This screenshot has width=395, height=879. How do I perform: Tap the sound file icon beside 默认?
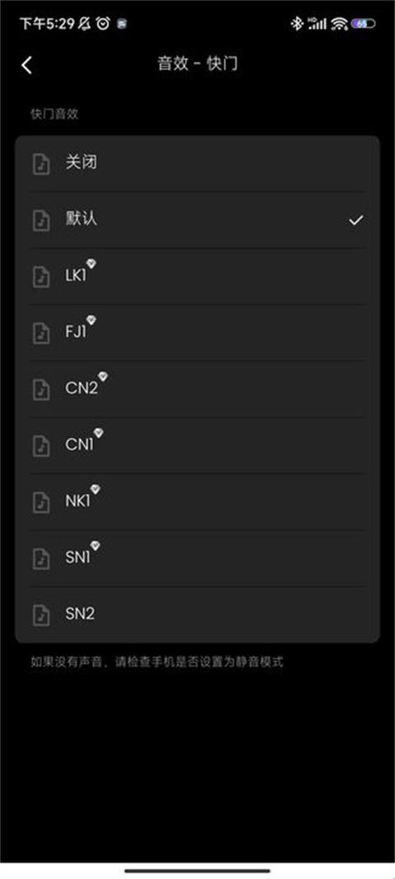pos(41,219)
